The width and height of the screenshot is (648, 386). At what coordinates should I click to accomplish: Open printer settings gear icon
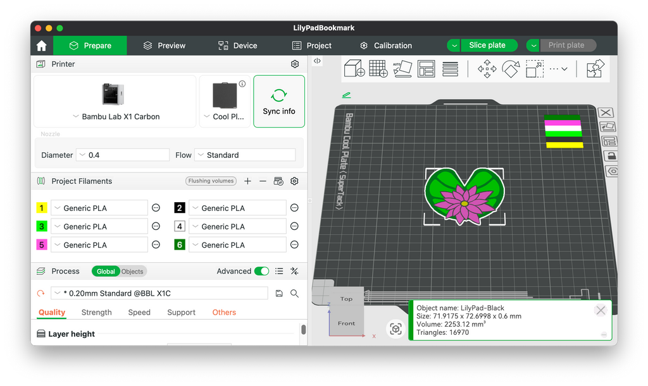[x=295, y=64]
